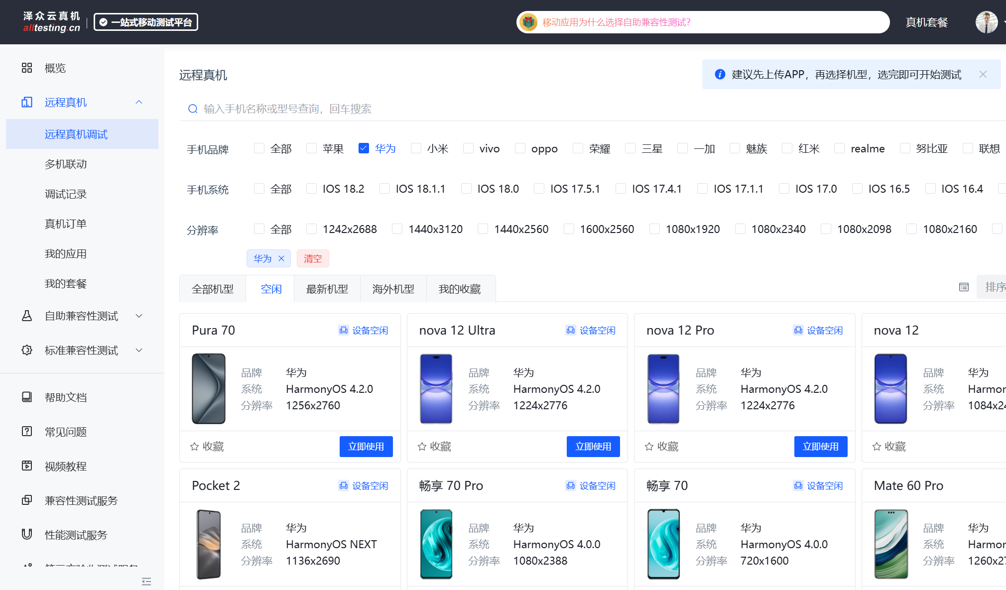The height and width of the screenshot is (590, 1006).
Task: Click 立即使用 on Pura 70
Action: click(x=366, y=447)
